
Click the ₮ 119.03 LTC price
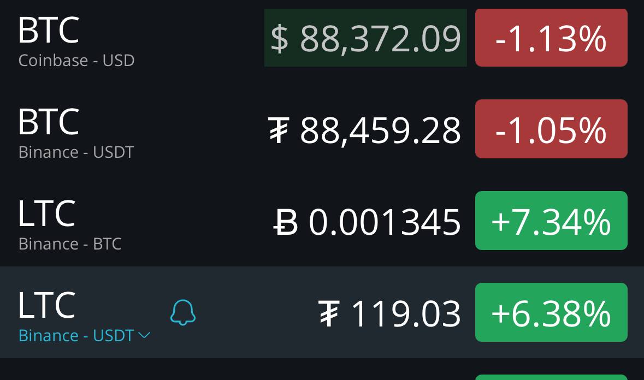click(390, 313)
